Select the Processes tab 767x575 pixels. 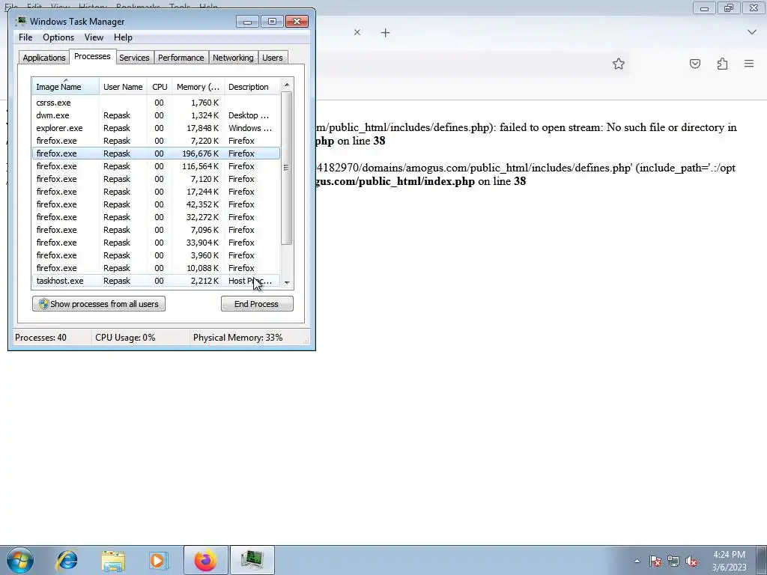pos(92,56)
